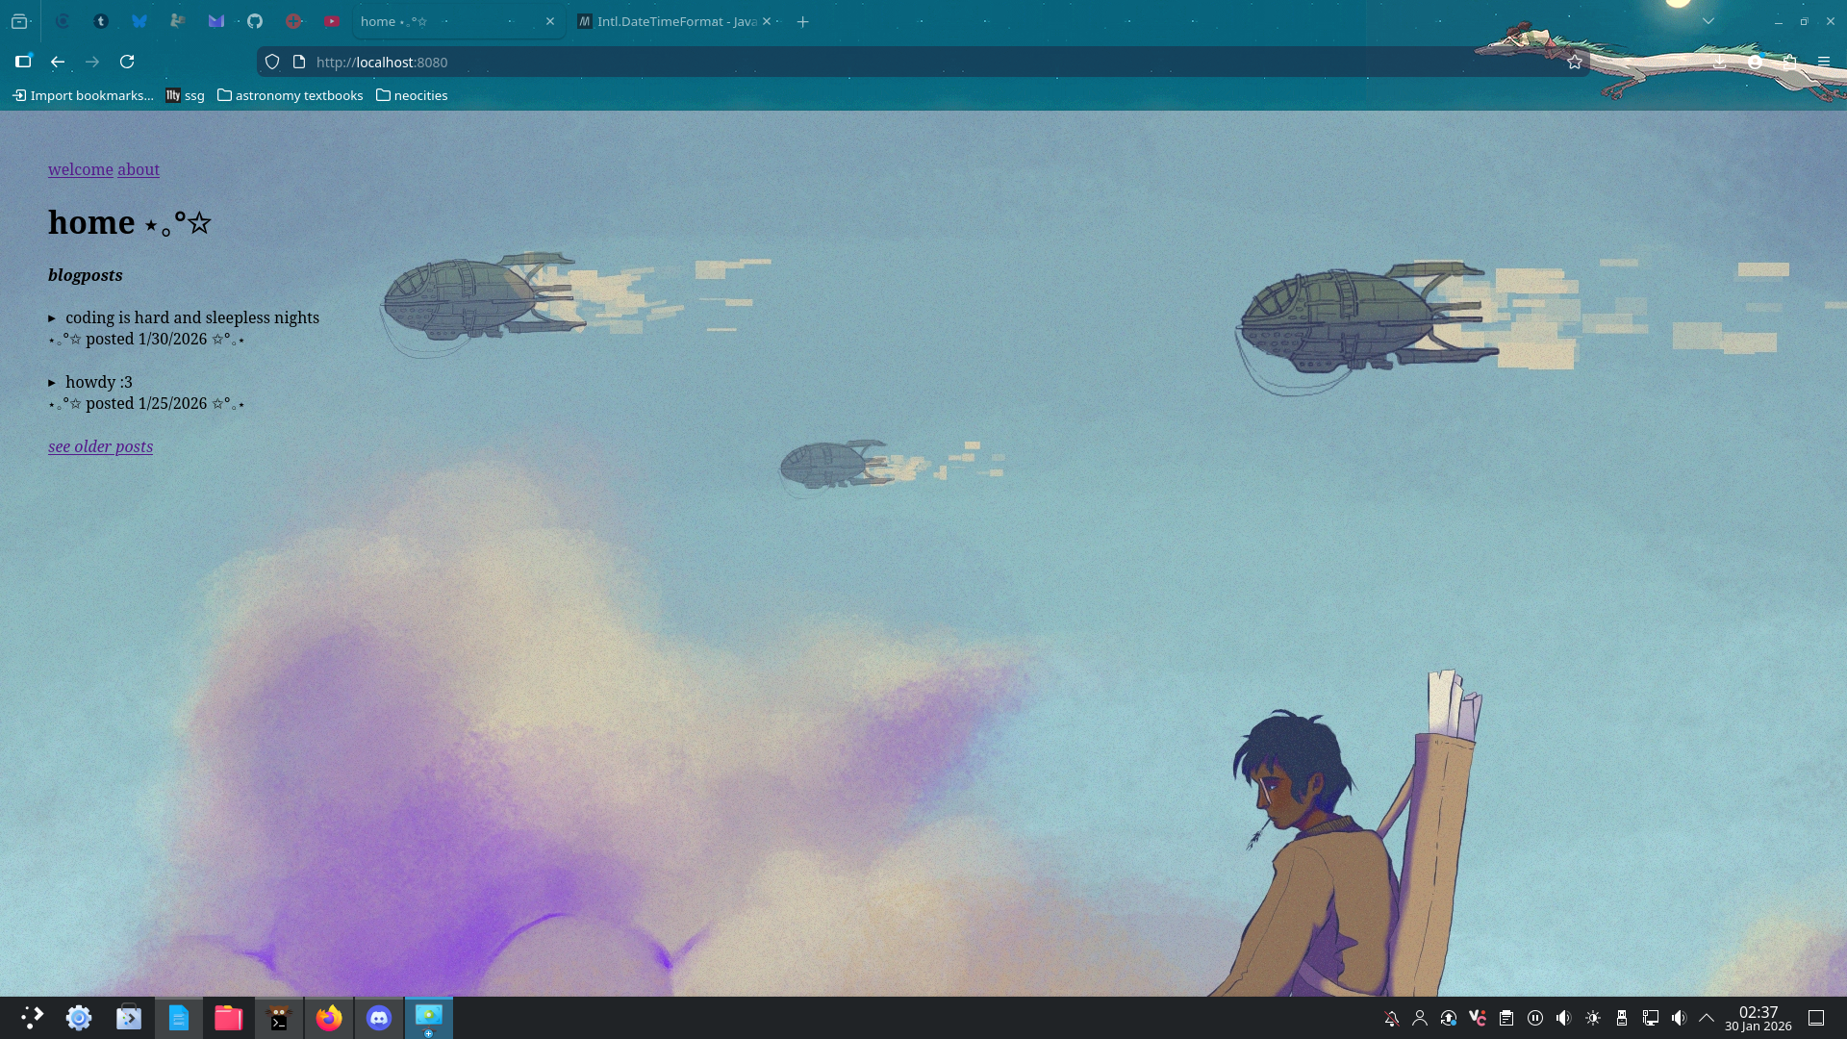
Task: Expand the hidden system tray icons arrow
Action: click(x=1707, y=1018)
